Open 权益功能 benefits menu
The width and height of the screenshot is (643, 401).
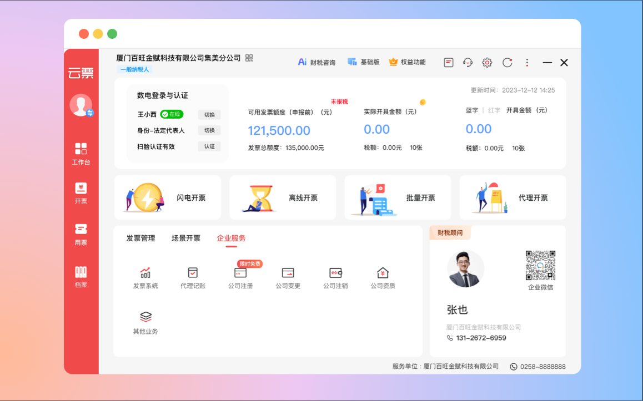(x=407, y=62)
